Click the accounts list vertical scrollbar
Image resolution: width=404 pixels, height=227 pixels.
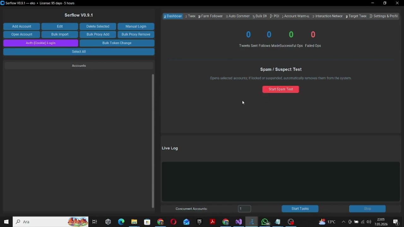tap(153, 141)
